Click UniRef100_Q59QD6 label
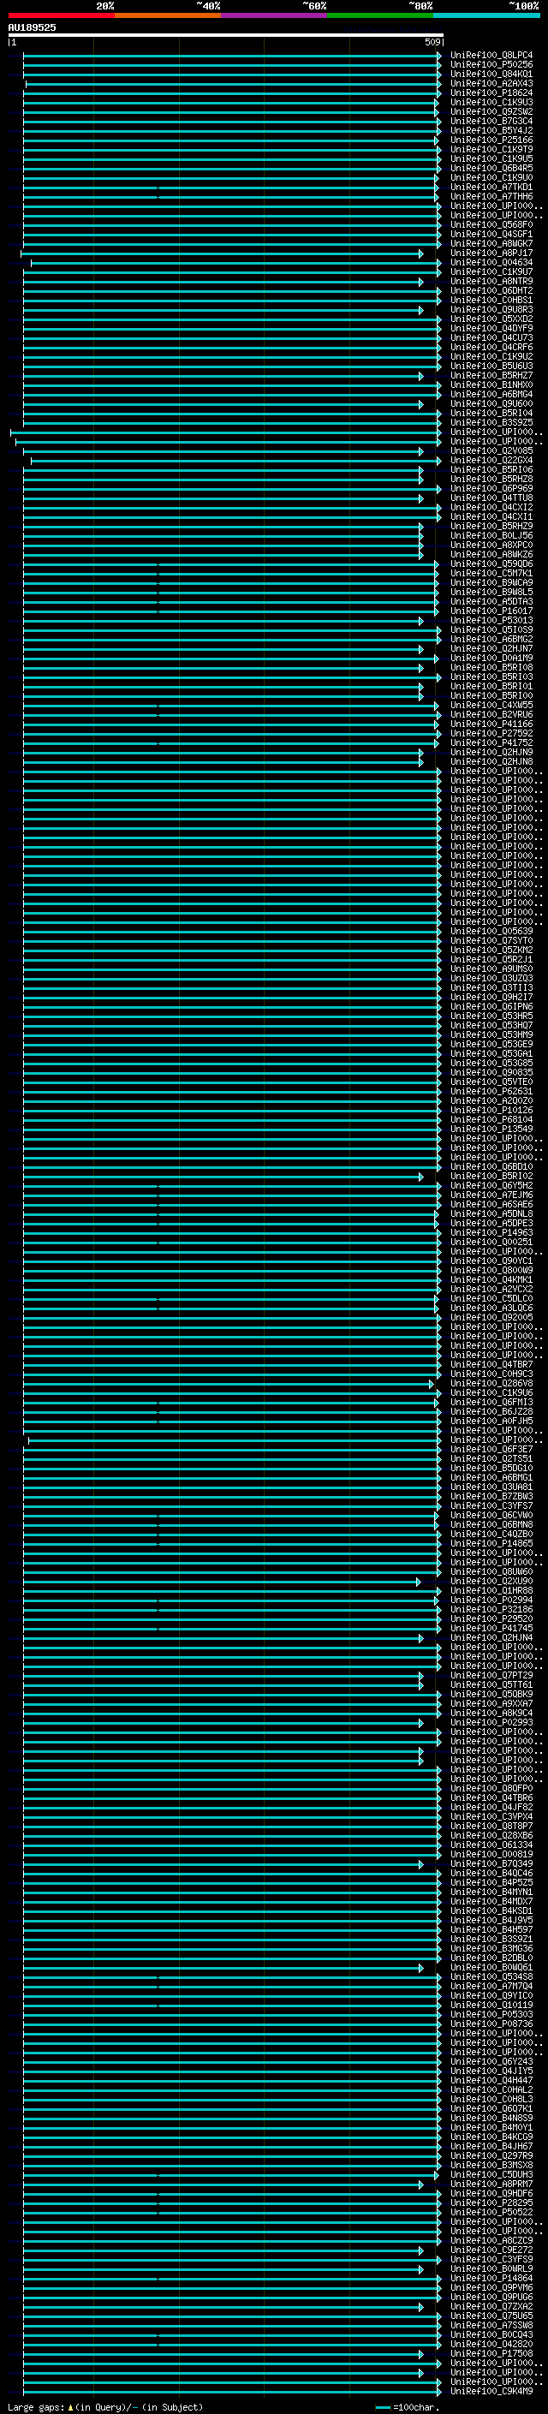The image size is (548, 2414). tap(491, 564)
